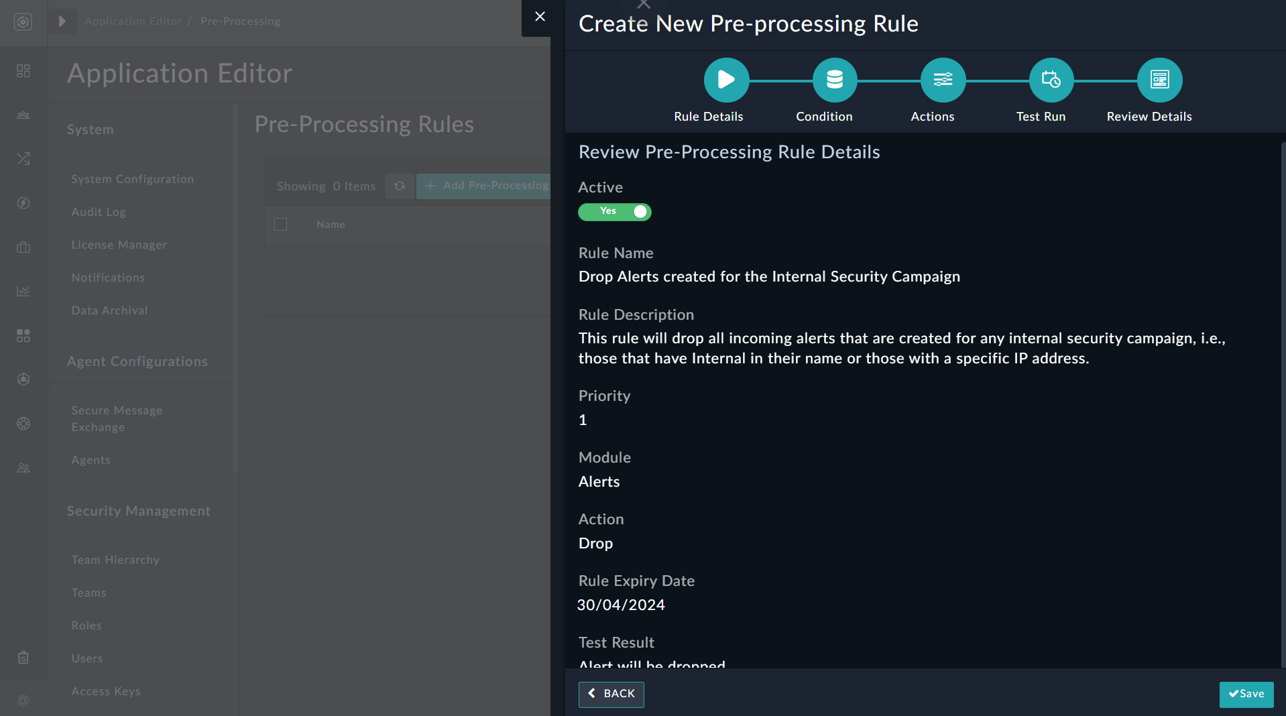Go back to the Test Run step
Screen dimensions: 1286x716
click(610, 694)
